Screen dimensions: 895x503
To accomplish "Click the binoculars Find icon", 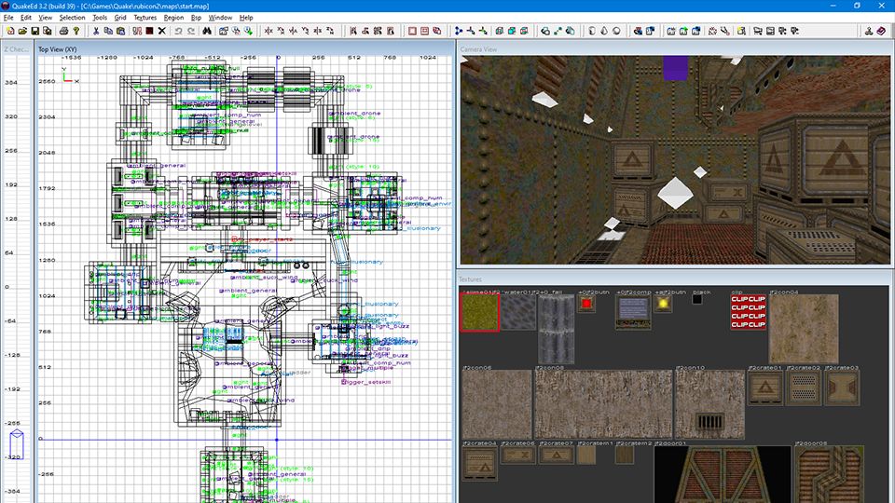I will pyautogui.click(x=206, y=31).
